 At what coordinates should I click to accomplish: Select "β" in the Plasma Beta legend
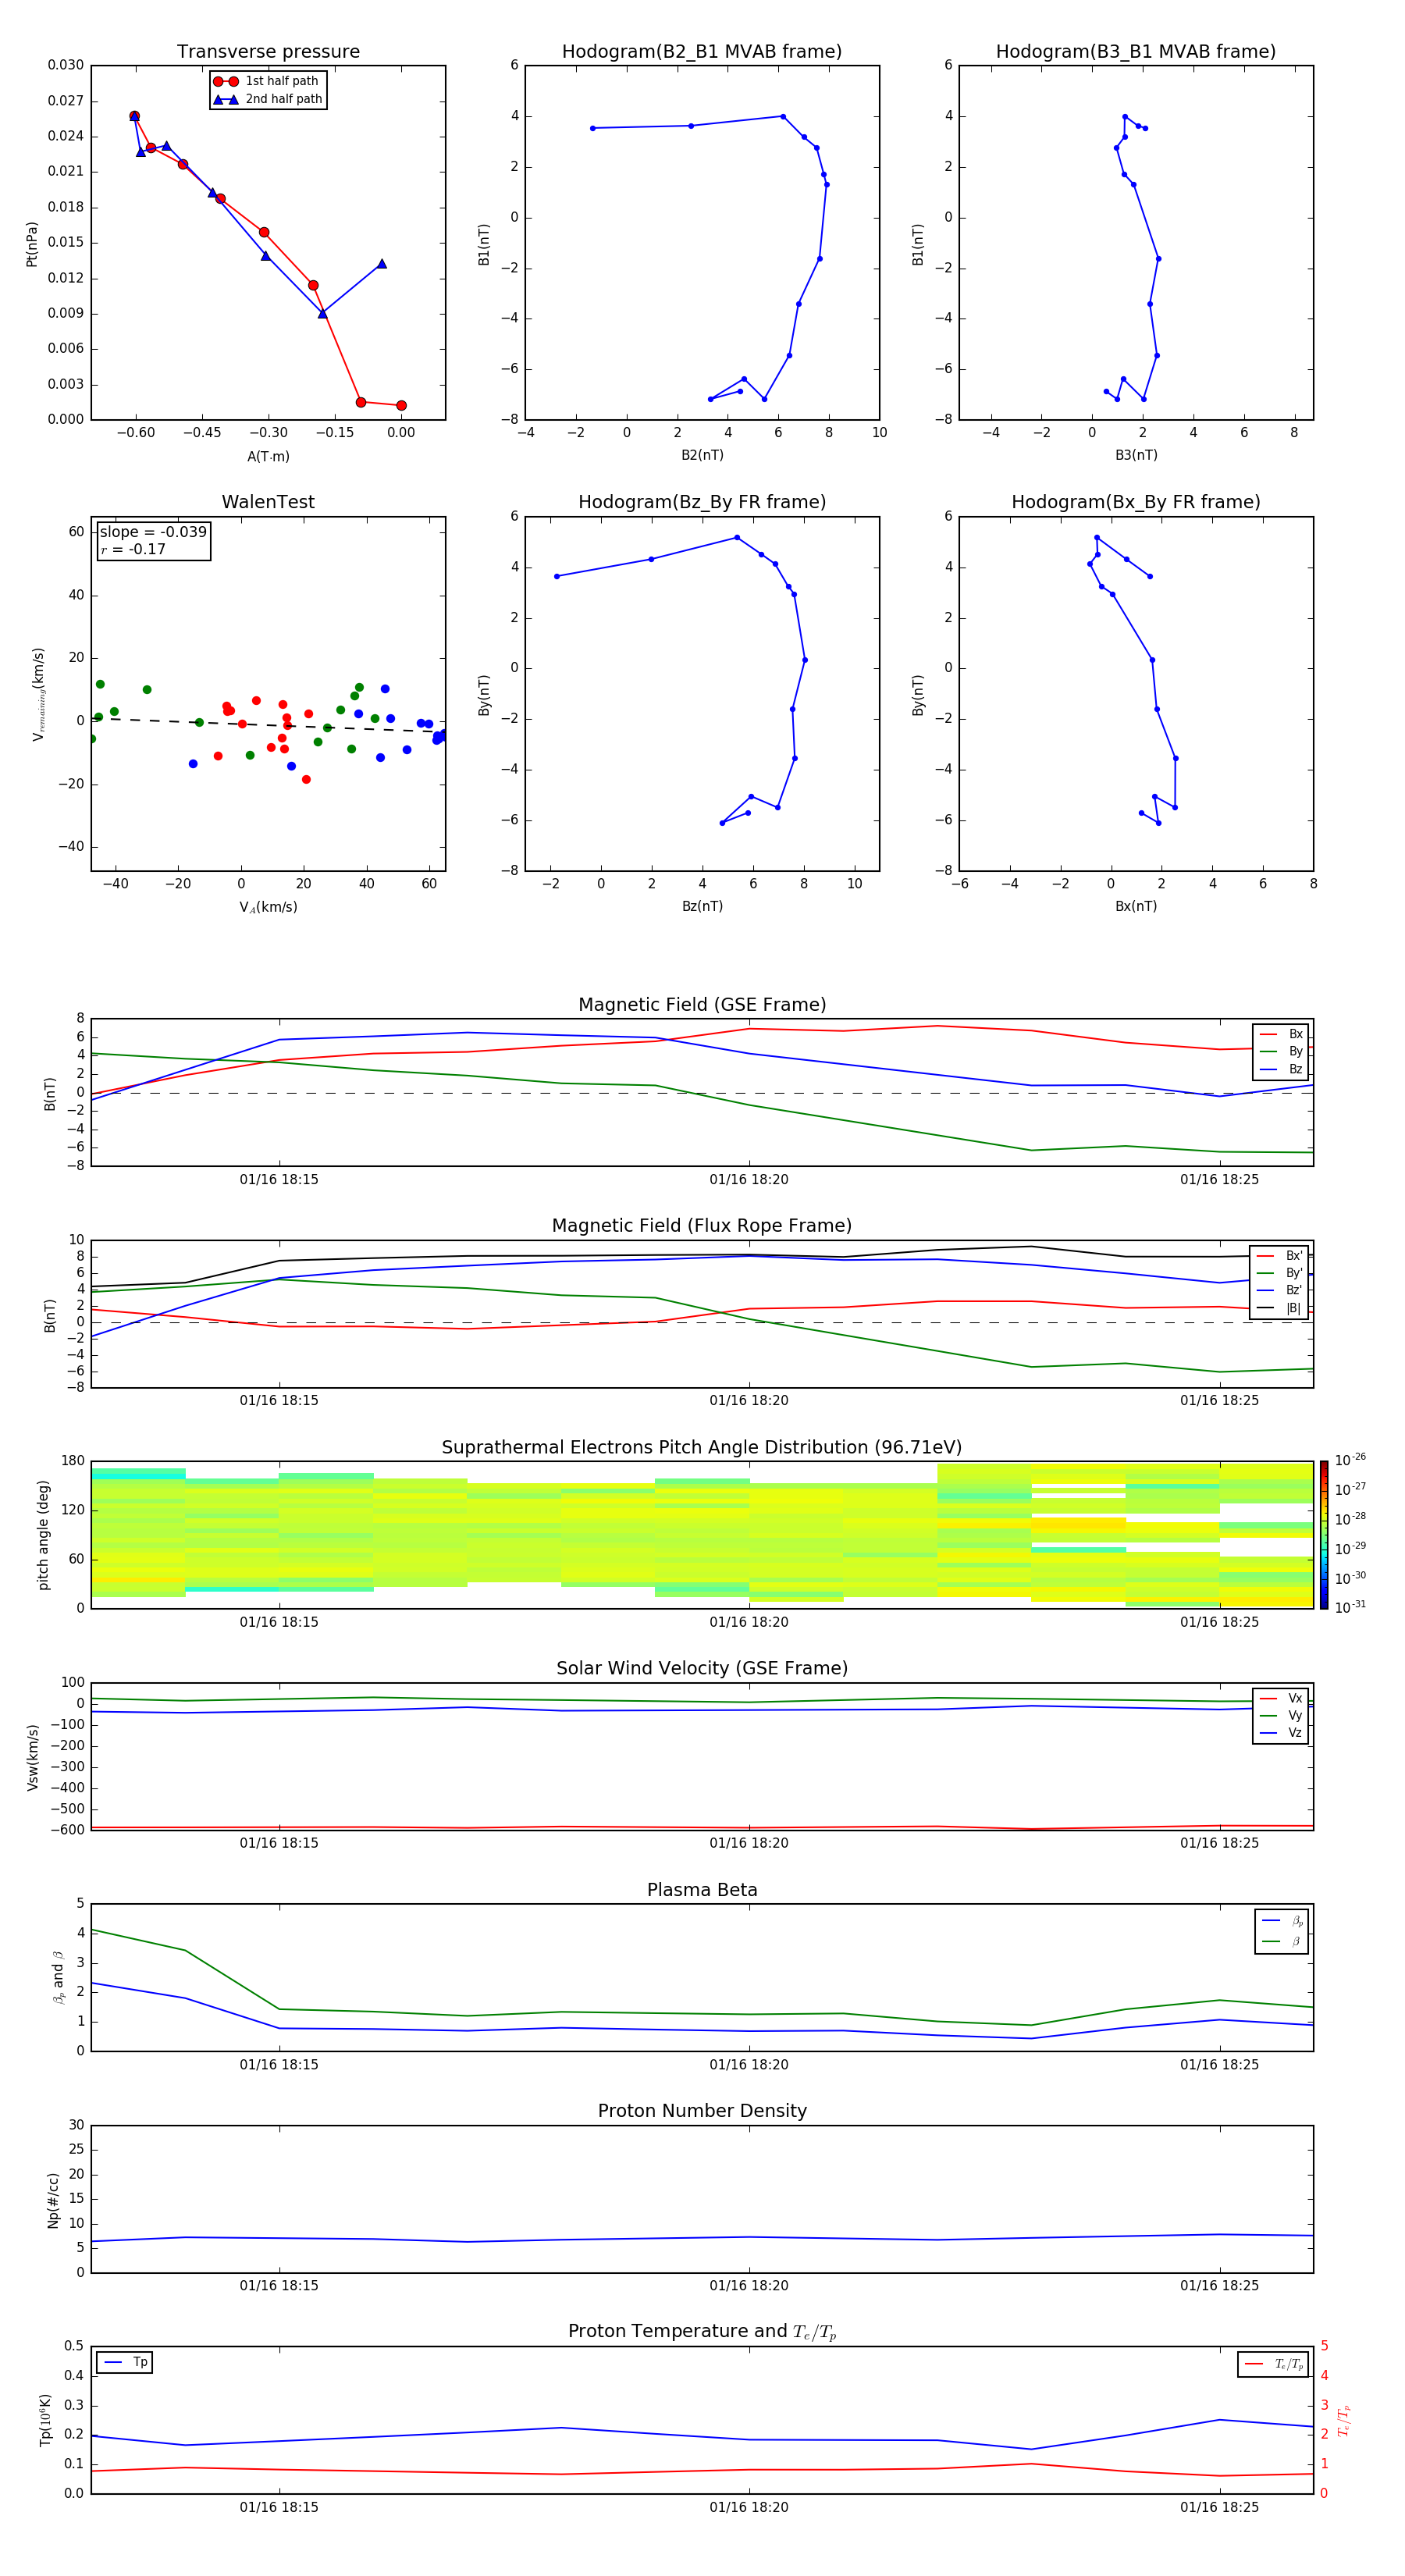point(1283,1941)
